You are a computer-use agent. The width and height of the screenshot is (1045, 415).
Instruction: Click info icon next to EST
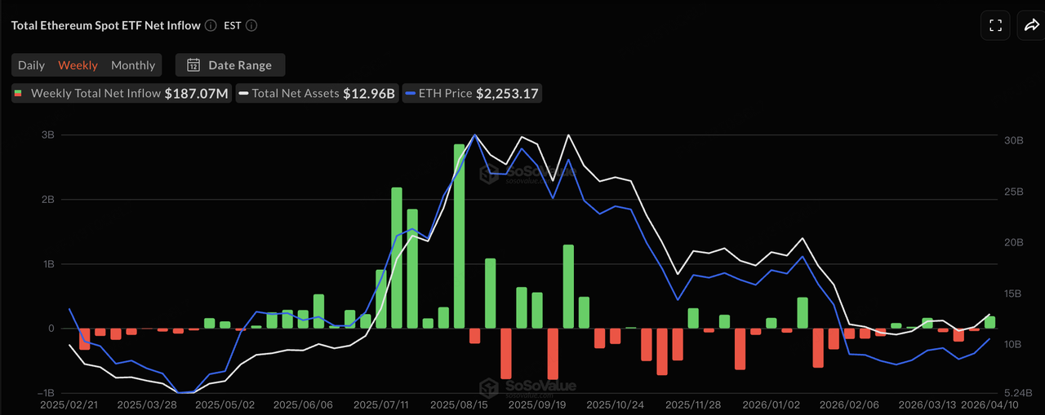251,25
